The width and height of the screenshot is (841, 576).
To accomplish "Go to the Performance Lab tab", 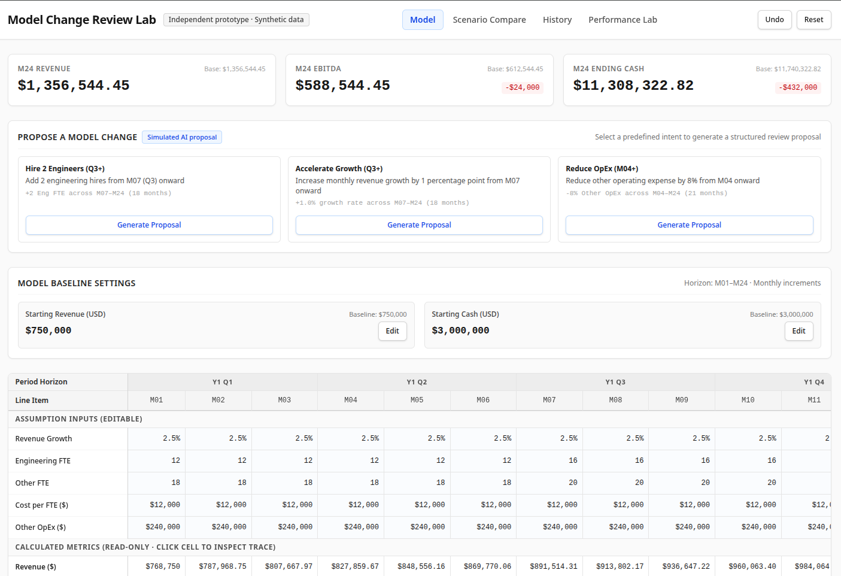I will pyautogui.click(x=623, y=20).
